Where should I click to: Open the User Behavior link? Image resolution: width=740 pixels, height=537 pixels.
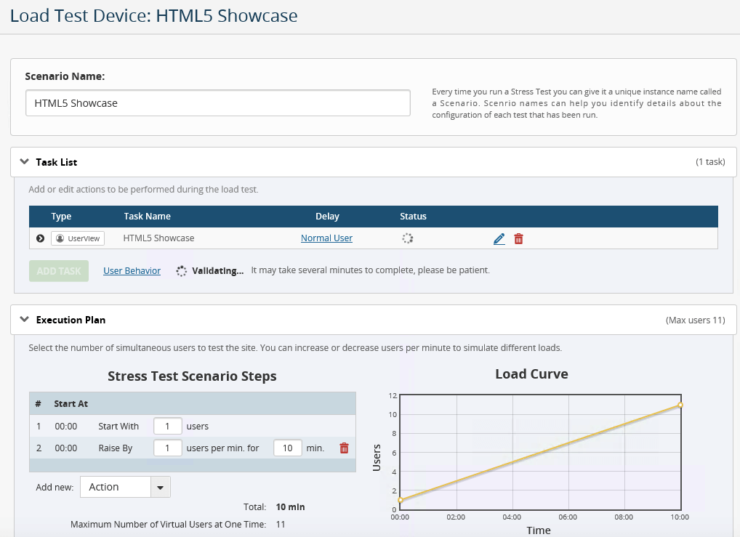coord(132,271)
